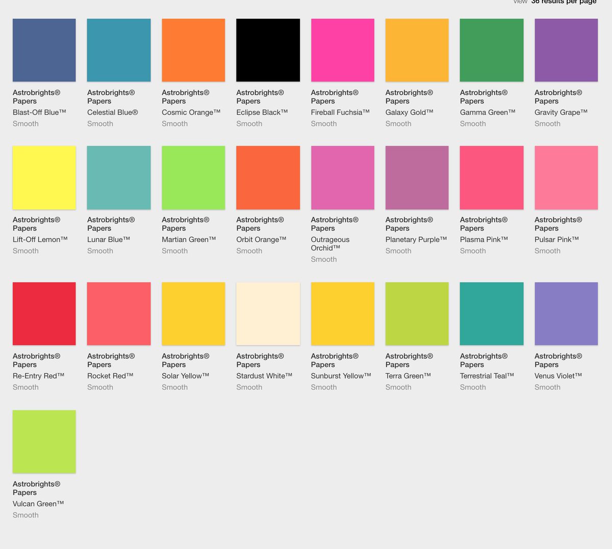Pick the Pulsar Pink swatch
The image size is (612, 549).
click(566, 178)
